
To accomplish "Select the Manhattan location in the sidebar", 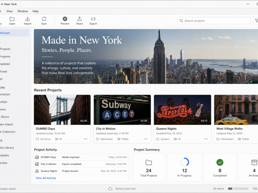I will (5, 94).
